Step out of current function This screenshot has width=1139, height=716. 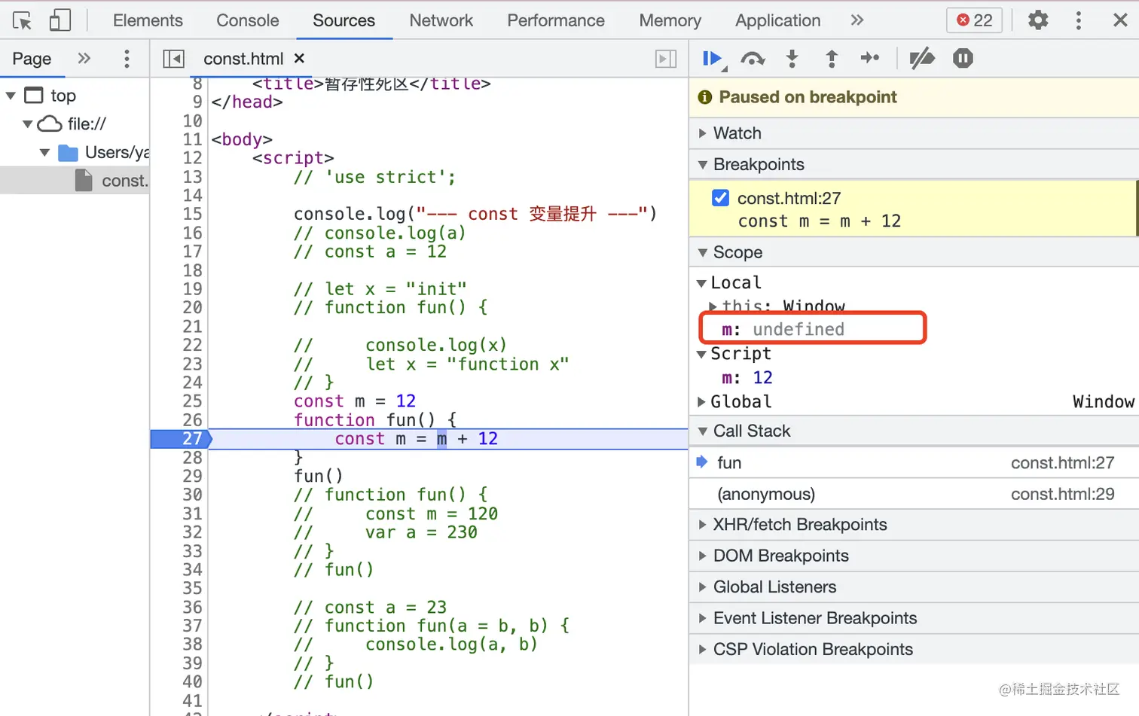(x=832, y=58)
